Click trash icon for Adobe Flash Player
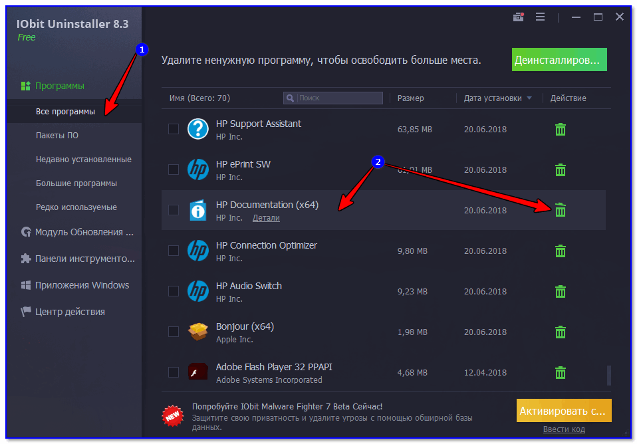 click(561, 372)
